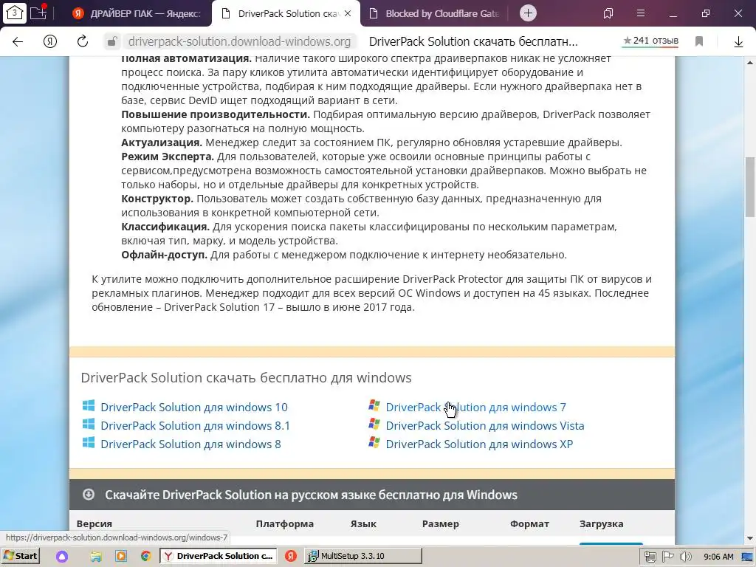
Task: Click the scrollbar up arrow
Action: click(750, 63)
